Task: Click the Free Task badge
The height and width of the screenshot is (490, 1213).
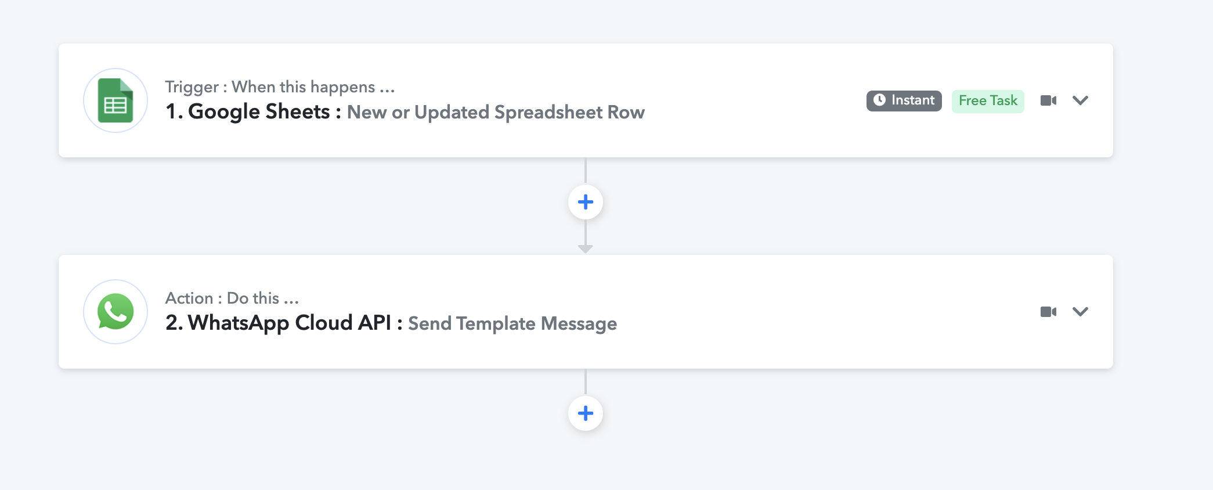Action: (988, 101)
